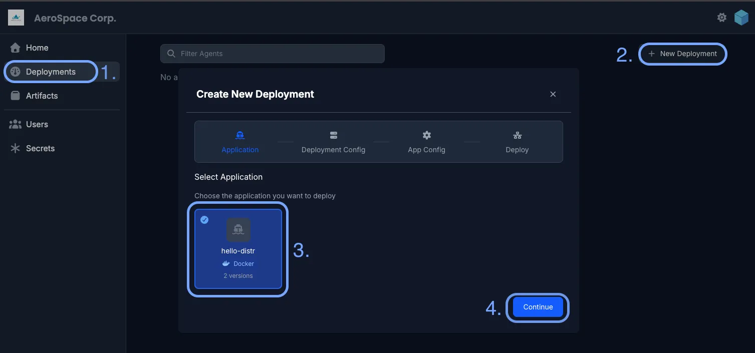This screenshot has width=755, height=353.
Task: Open the Deployments globe icon in sidebar
Action: pyautogui.click(x=15, y=72)
